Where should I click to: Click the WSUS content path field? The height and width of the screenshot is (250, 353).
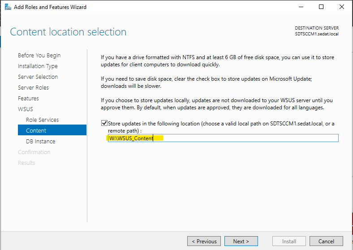tap(223, 138)
